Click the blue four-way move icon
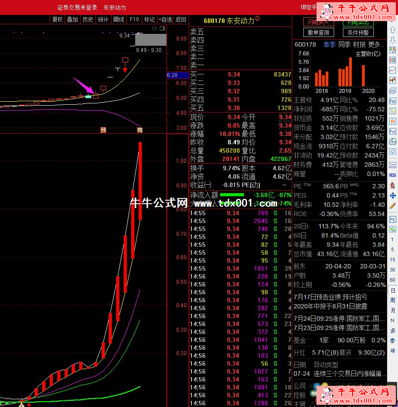The image size is (398, 407). (x=393, y=195)
